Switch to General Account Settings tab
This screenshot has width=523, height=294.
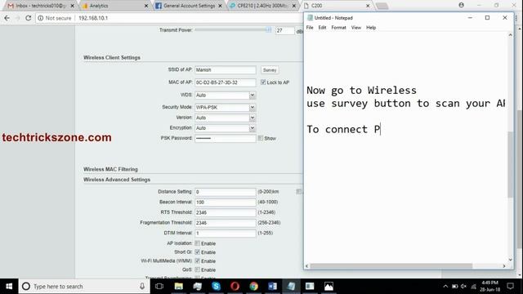[189, 6]
